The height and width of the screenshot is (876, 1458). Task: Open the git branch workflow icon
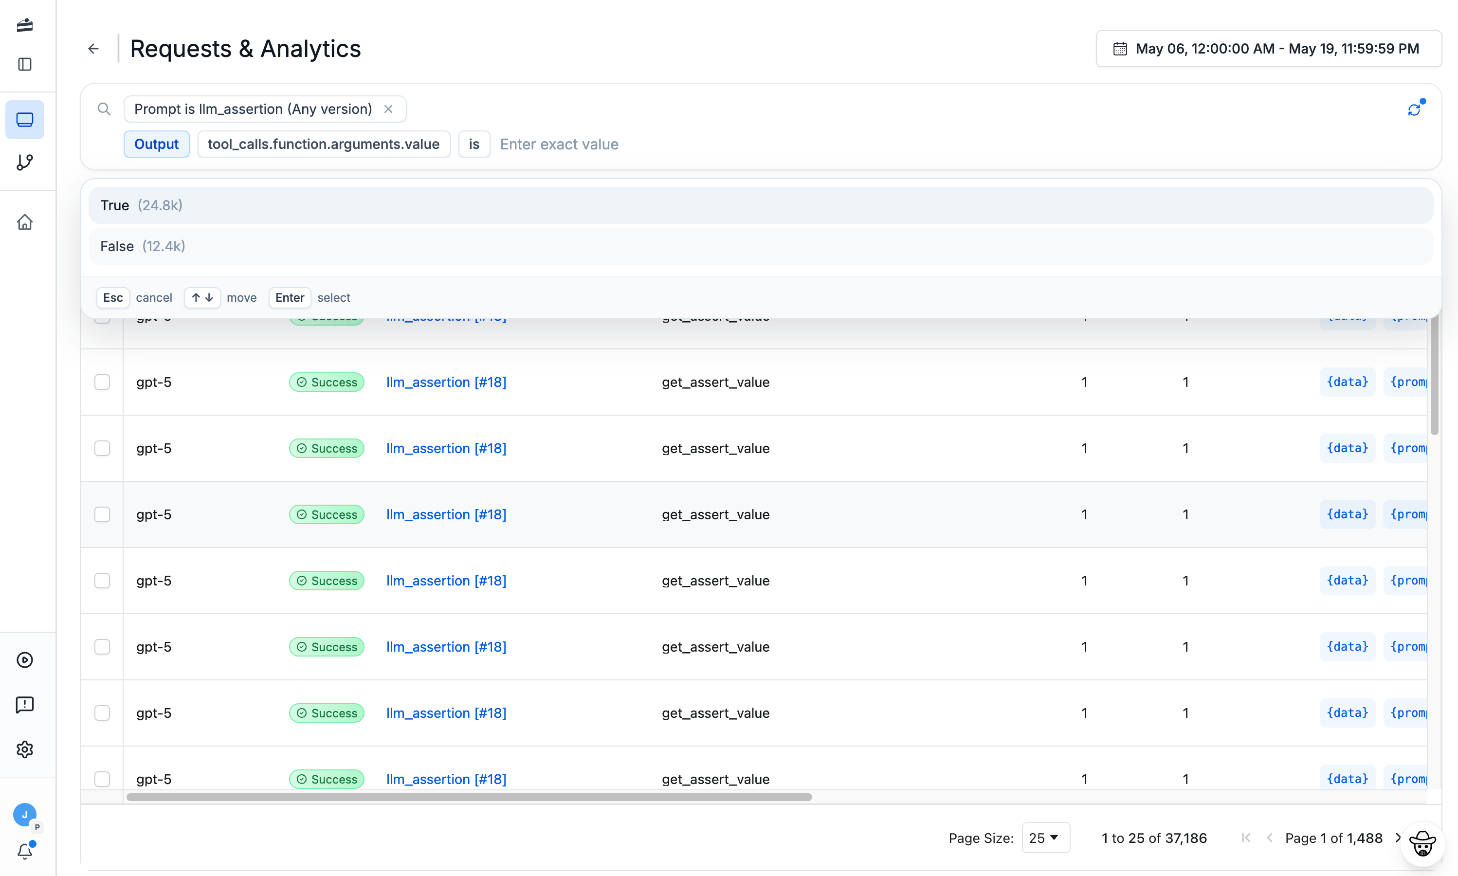click(25, 163)
